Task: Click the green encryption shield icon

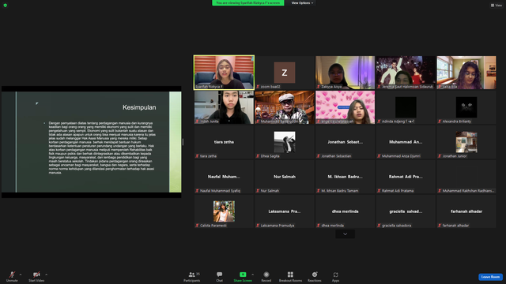Action: [6, 6]
